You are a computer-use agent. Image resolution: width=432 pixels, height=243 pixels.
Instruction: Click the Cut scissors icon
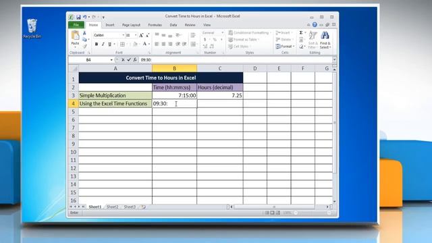point(84,33)
